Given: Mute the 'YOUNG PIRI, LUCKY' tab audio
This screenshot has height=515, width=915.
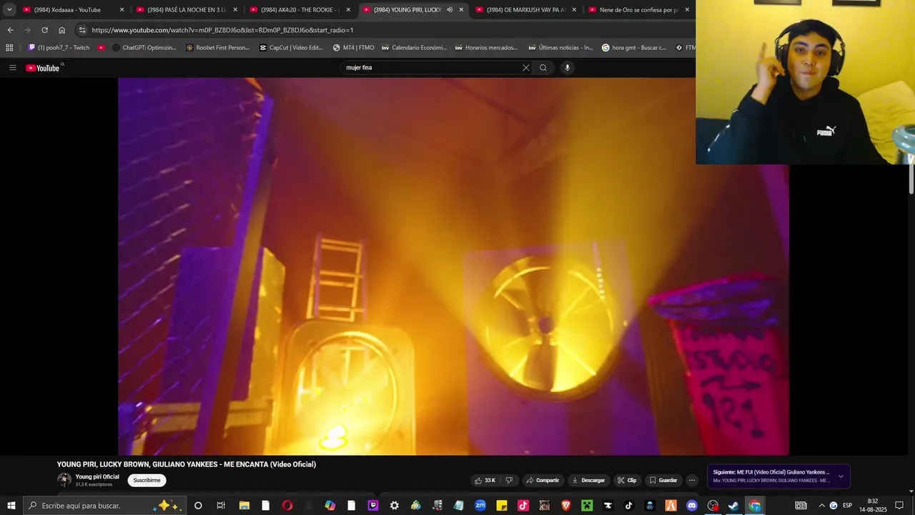Looking at the screenshot, I should [x=450, y=10].
